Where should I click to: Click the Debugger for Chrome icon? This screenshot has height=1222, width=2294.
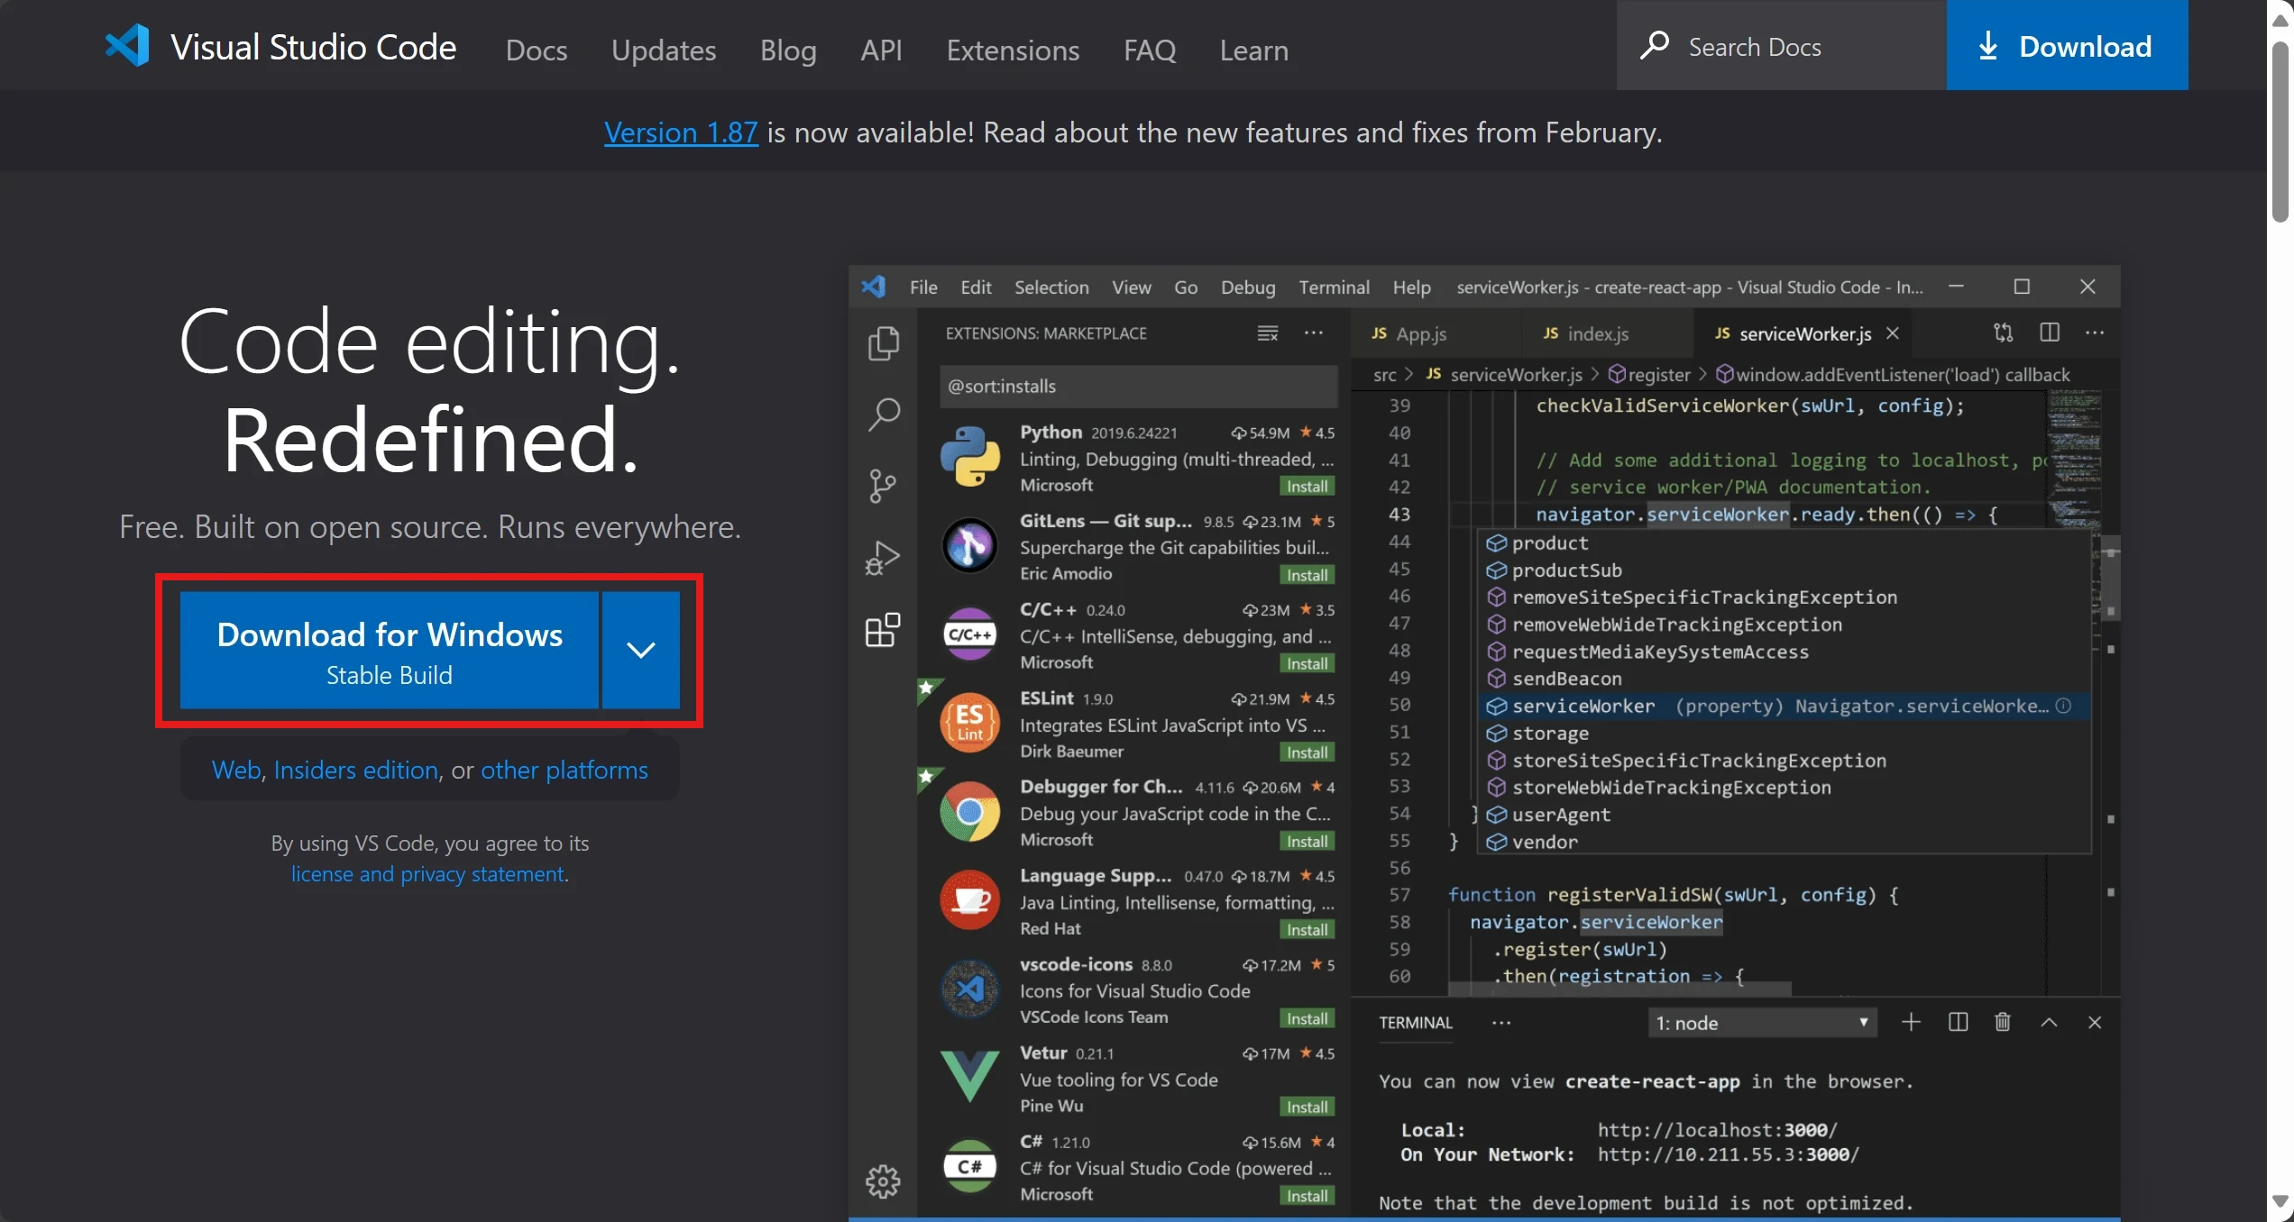point(969,812)
